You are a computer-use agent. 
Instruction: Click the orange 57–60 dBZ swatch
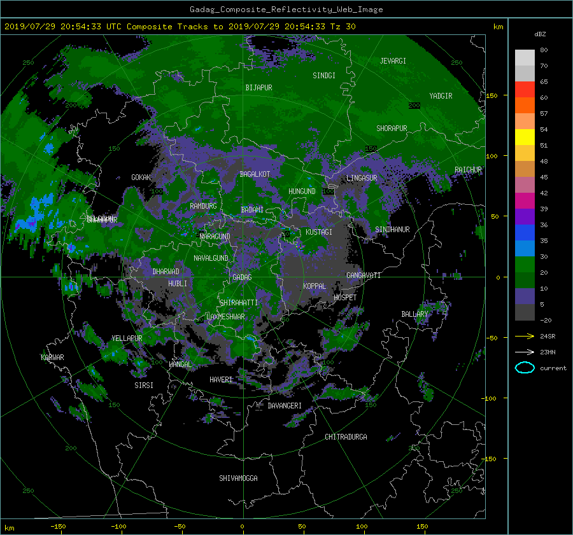click(x=525, y=106)
